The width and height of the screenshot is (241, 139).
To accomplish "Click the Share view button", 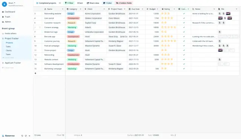I will pyautogui.click(x=93, y=3).
